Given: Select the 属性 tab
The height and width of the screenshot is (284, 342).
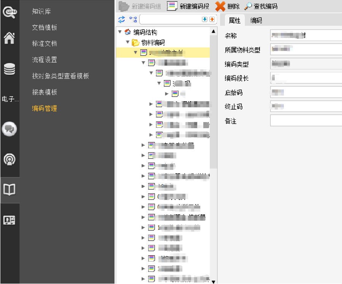Looking at the screenshot, I should click(234, 20).
